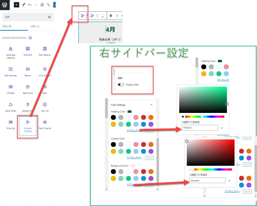The height and width of the screenshot is (206, 257).
Task: Click the #005631 hex color input
Action: [200, 128]
